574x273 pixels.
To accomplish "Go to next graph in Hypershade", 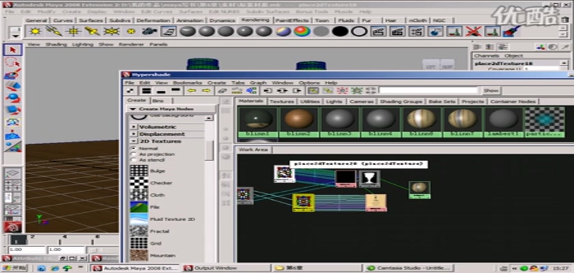I will [206, 90].
